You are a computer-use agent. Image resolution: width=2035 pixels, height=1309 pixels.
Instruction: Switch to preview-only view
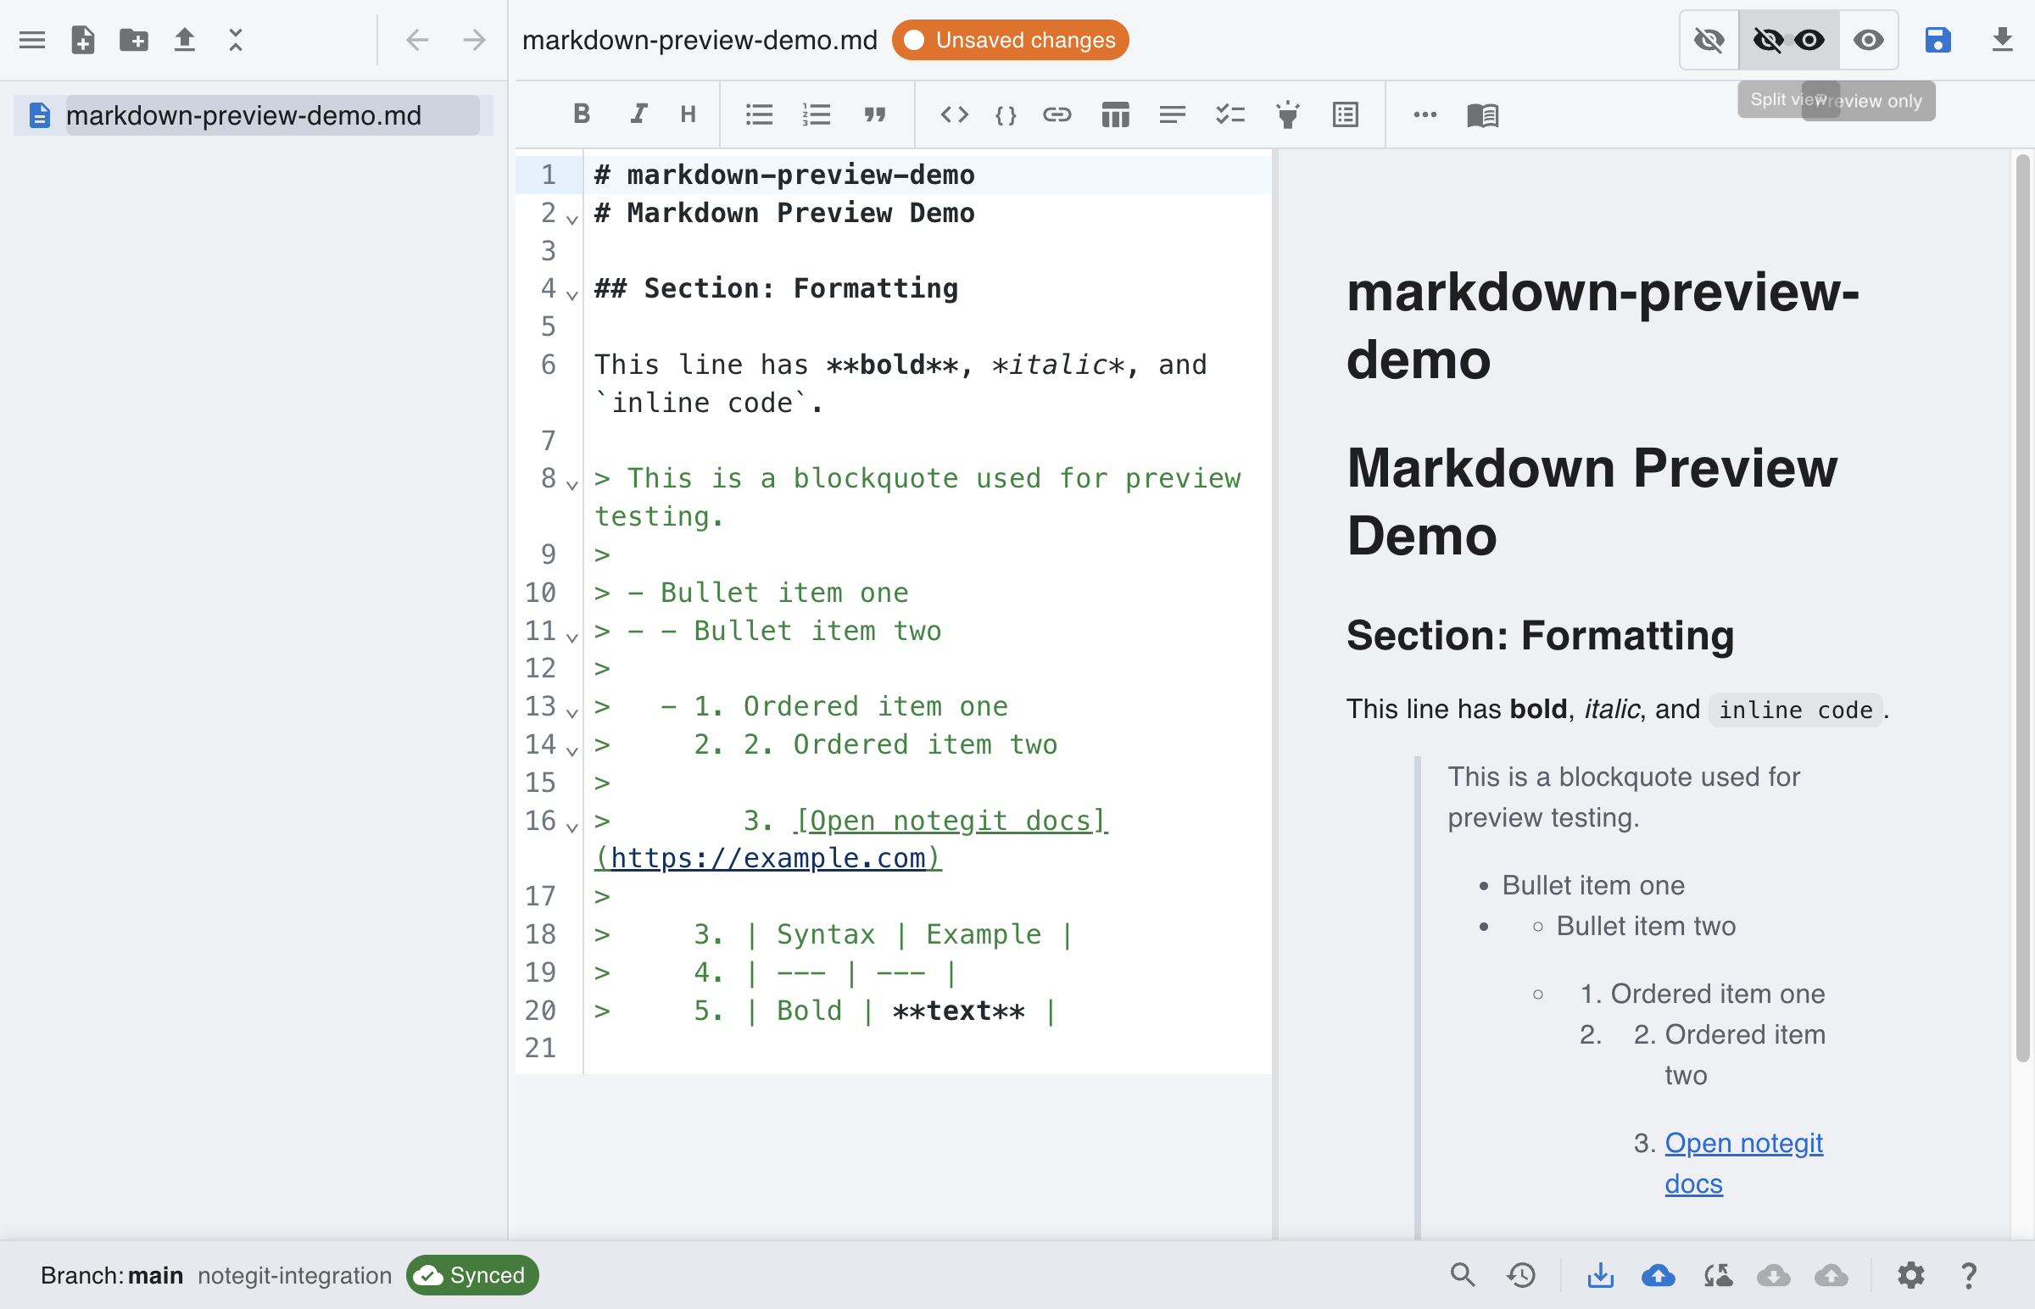tap(1869, 40)
